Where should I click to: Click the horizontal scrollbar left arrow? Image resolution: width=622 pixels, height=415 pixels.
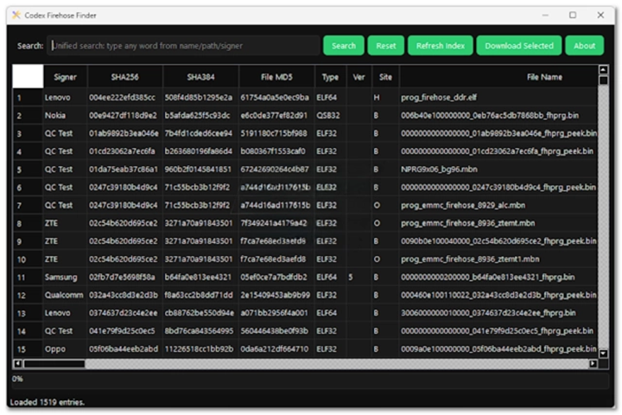click(x=18, y=364)
